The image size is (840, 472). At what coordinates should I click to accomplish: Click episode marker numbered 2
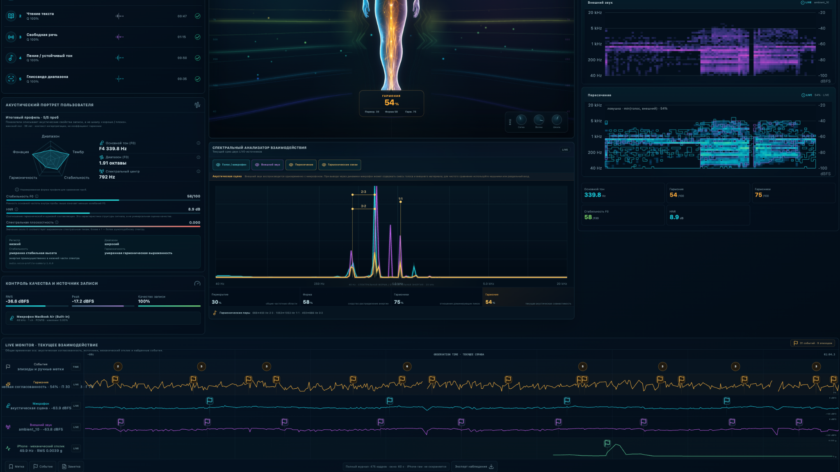118,367
